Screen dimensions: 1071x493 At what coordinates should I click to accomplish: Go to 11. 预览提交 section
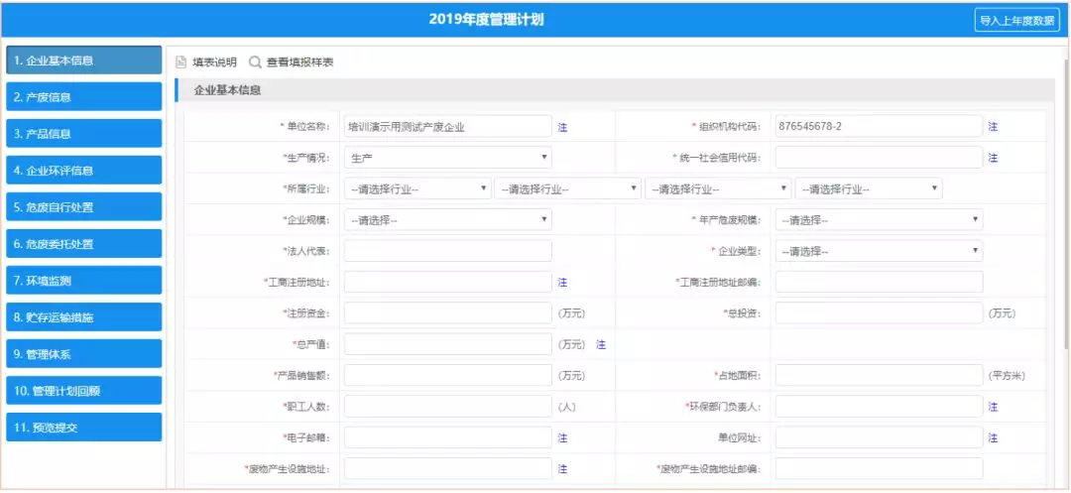tap(83, 428)
